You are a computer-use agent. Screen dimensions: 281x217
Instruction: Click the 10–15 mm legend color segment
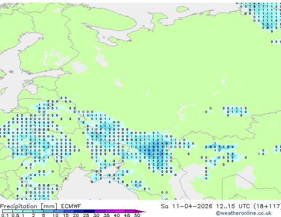pyautogui.click(x=59, y=211)
